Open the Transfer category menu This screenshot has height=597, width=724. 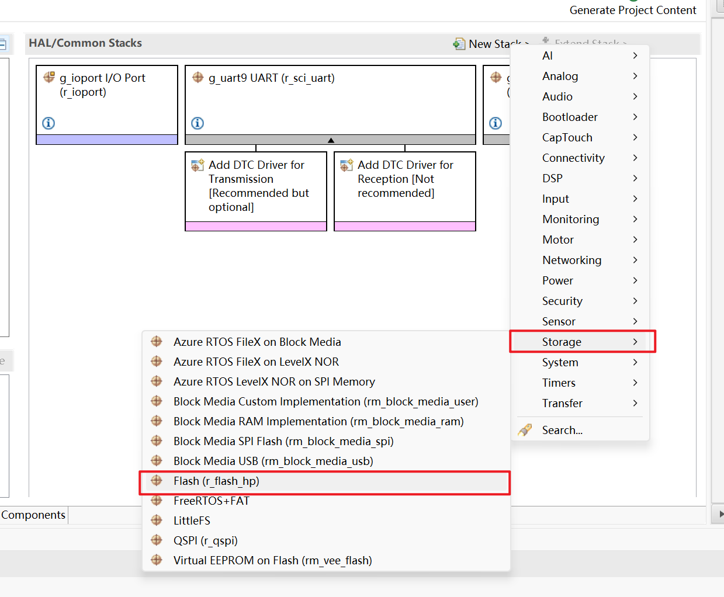(580, 403)
